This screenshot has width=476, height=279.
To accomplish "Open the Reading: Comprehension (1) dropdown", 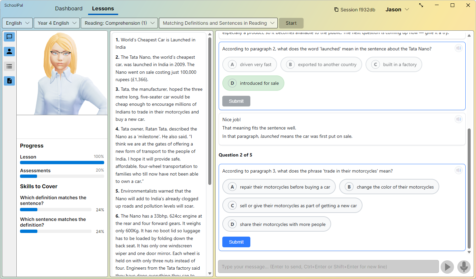I will pos(119,23).
